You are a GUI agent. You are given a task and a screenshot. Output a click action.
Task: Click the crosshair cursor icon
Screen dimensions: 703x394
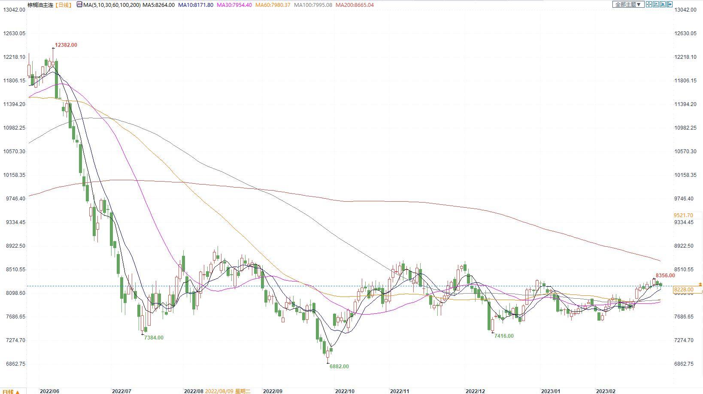tap(649, 4)
